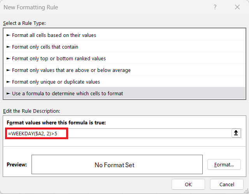
Task: Cancel the New Formatting Rule dialog
Action: pyautogui.click(x=226, y=184)
